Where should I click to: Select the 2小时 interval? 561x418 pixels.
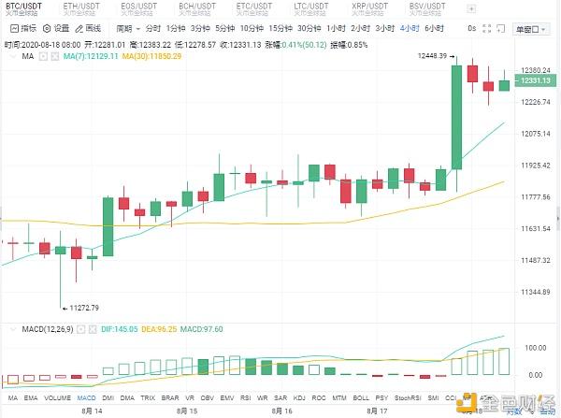tap(360, 28)
